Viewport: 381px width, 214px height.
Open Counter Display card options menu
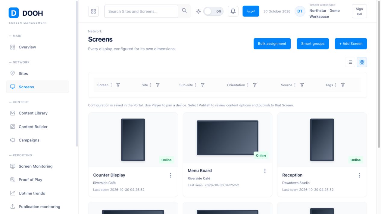click(x=170, y=175)
